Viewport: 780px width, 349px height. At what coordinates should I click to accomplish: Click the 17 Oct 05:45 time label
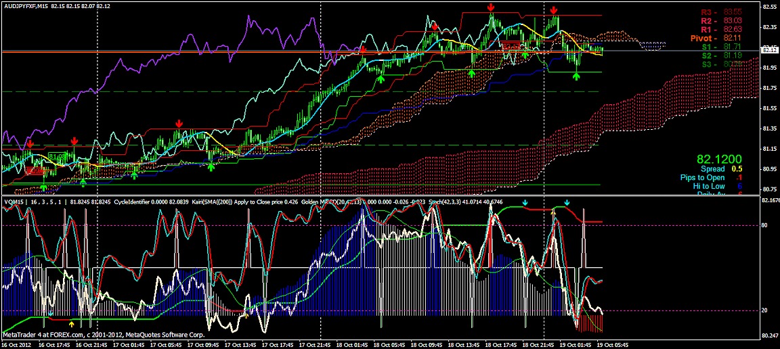coord(167,344)
